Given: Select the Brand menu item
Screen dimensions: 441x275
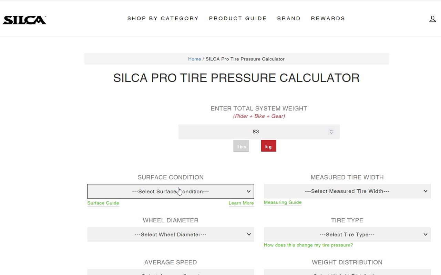Looking at the screenshot, I should pyautogui.click(x=289, y=19).
